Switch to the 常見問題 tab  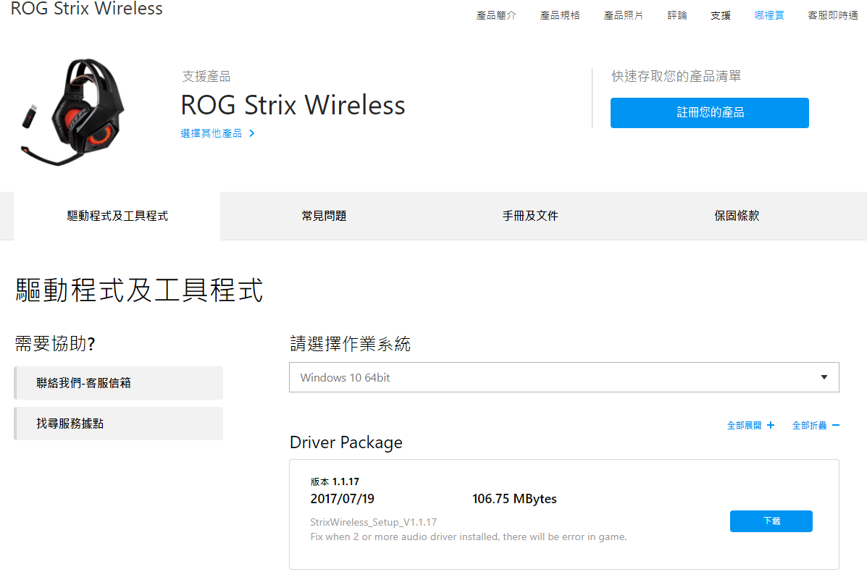[324, 216]
